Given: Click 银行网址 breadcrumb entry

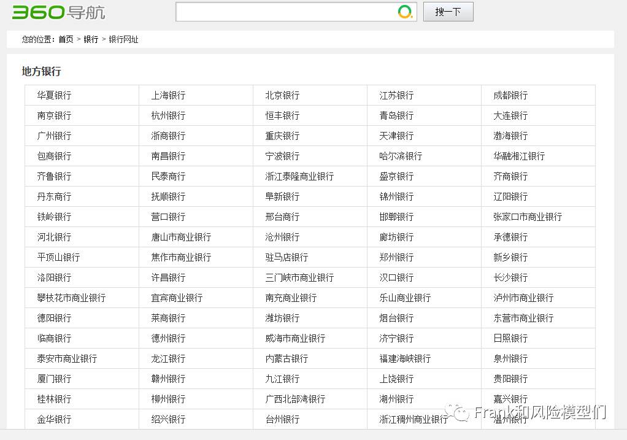Looking at the screenshot, I should click(x=123, y=39).
